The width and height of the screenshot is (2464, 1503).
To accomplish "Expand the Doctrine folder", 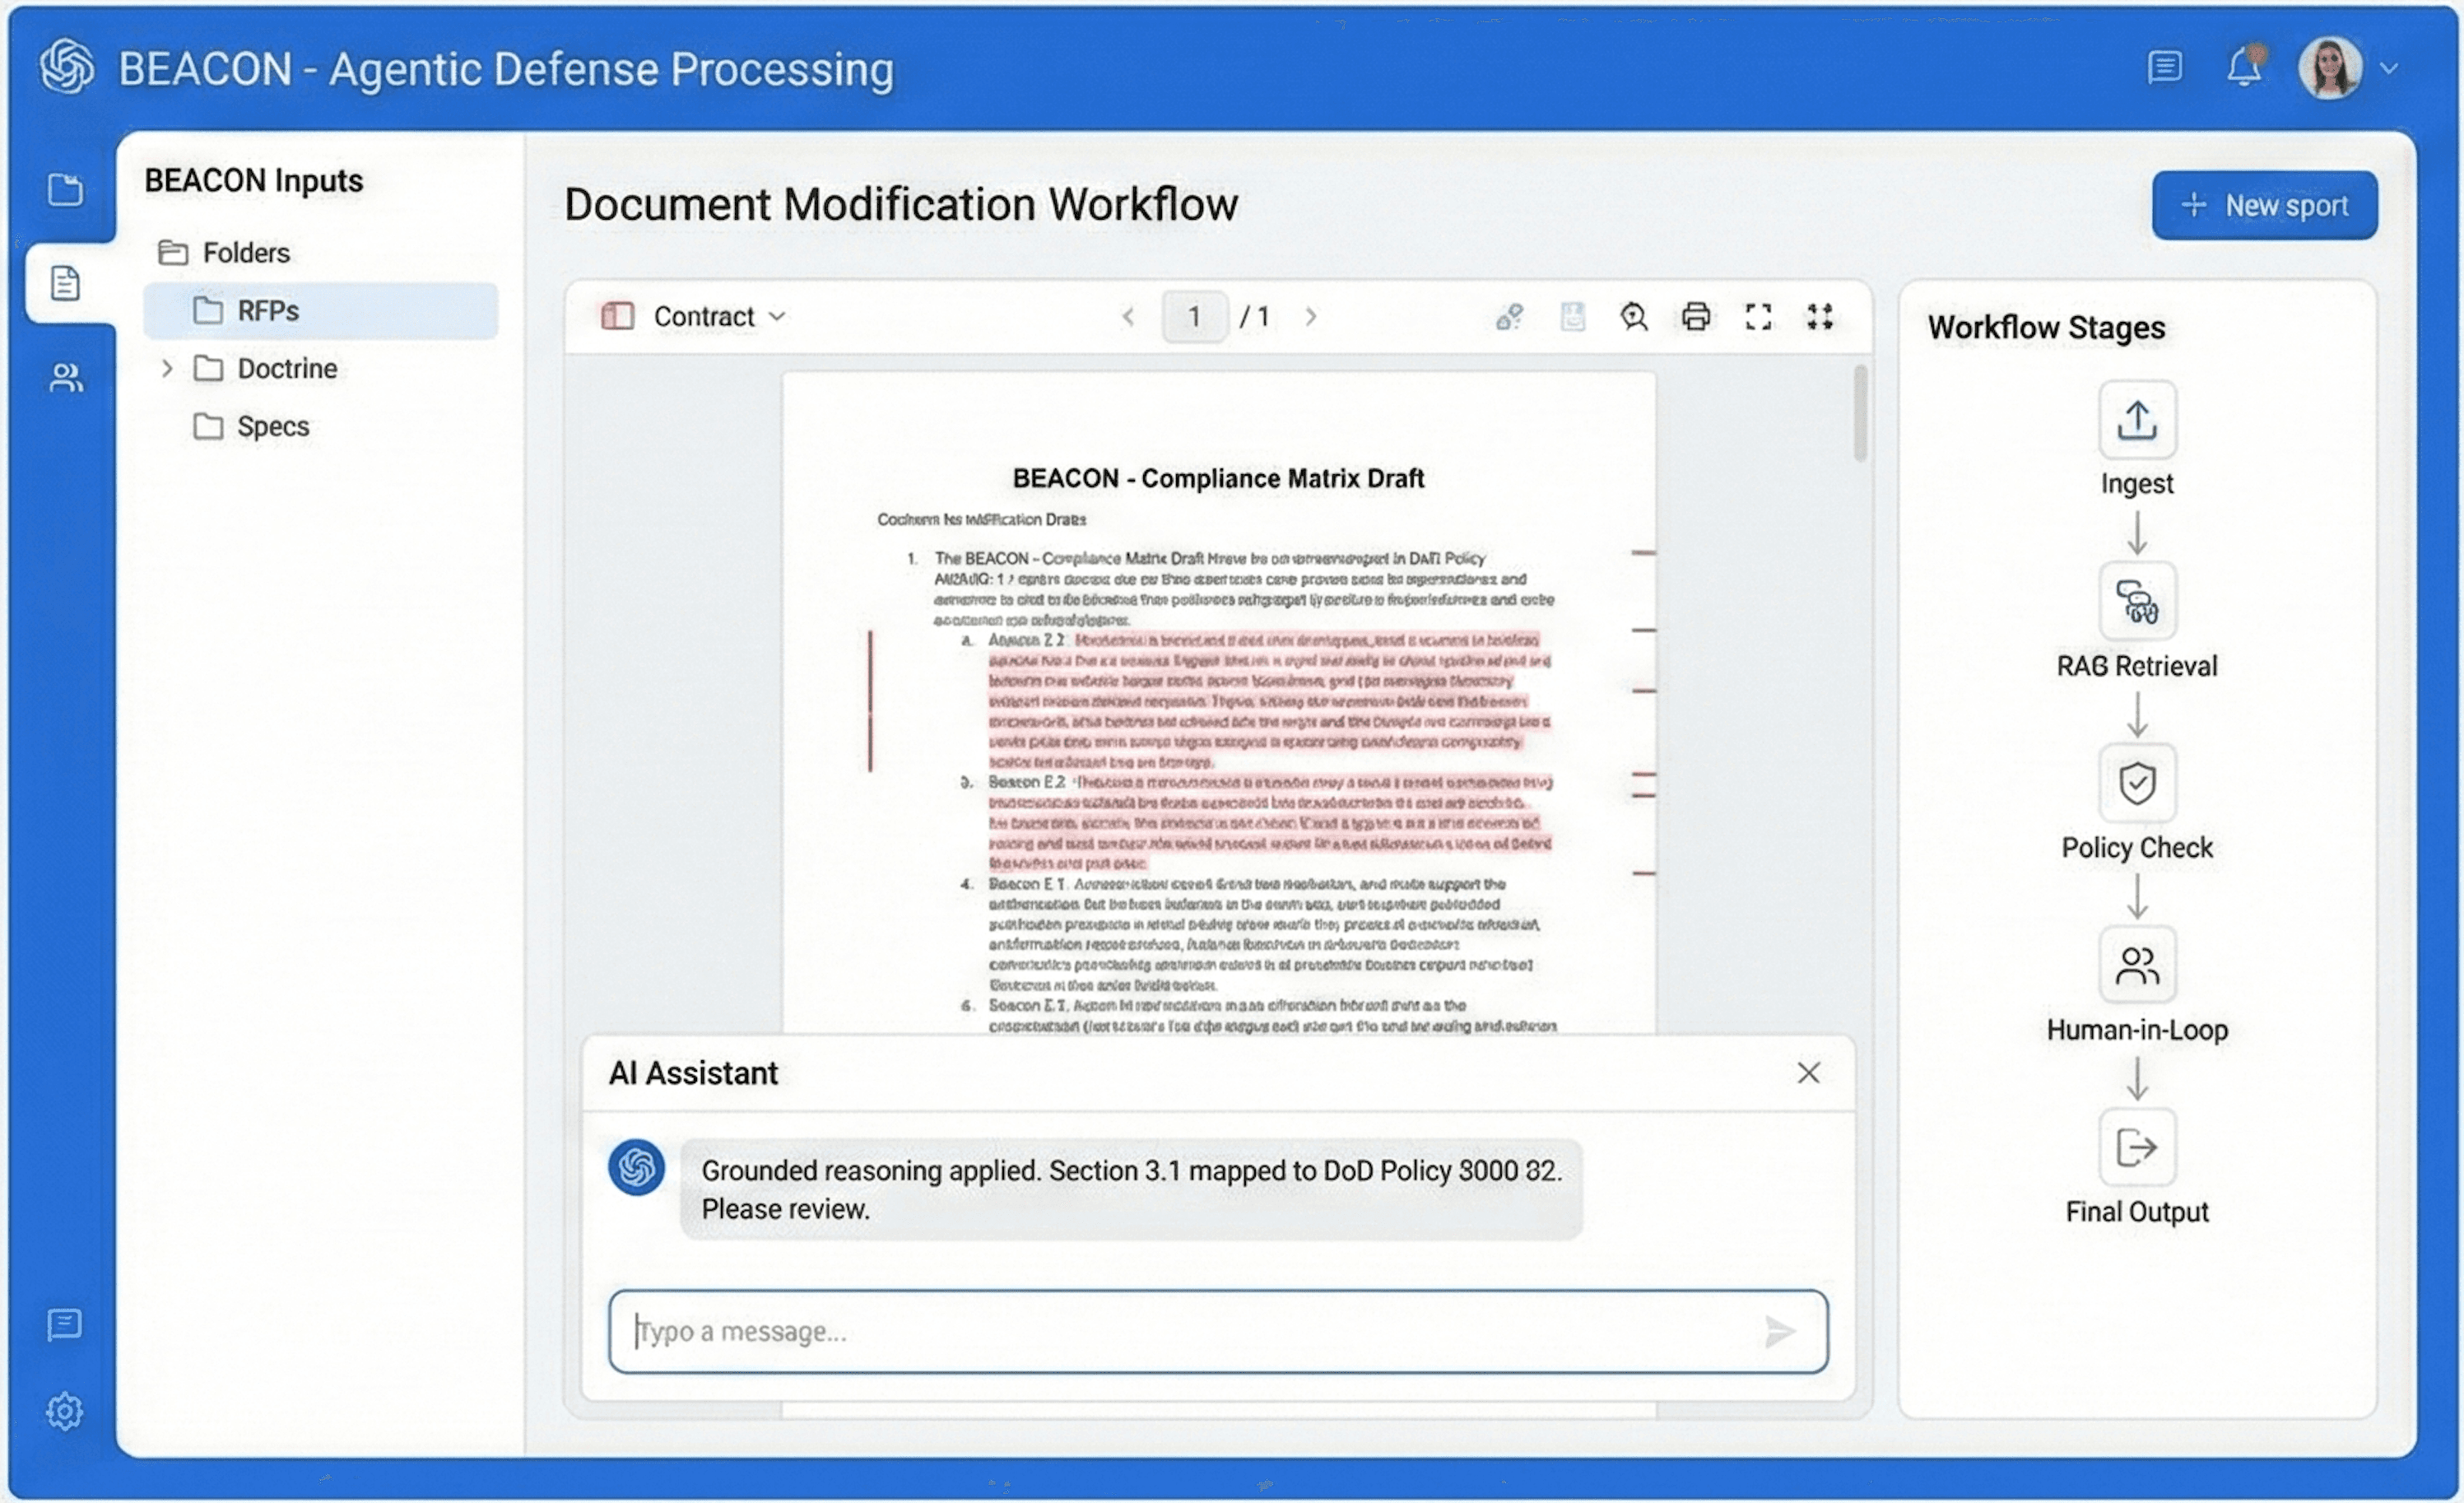I will tap(168, 368).
